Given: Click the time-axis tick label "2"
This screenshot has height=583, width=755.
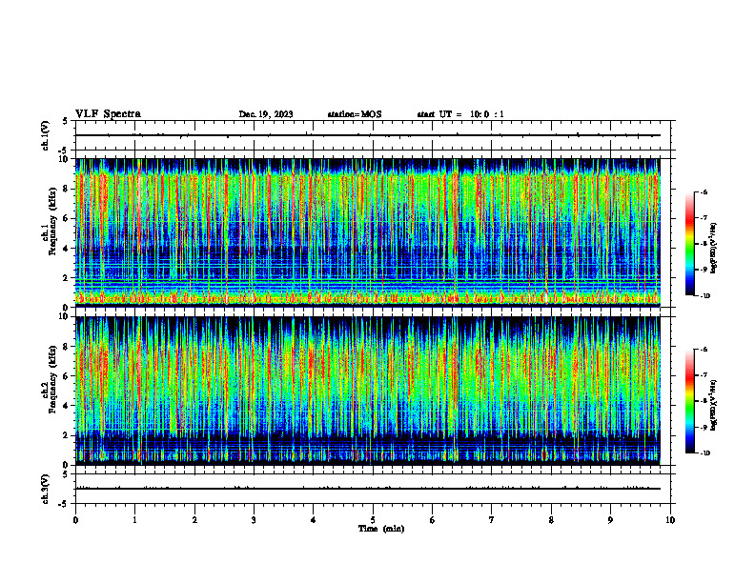Looking at the screenshot, I should pyautogui.click(x=194, y=520).
